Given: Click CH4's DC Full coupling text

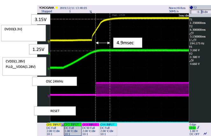Looking at the screenshot, I should coord(105,128).
